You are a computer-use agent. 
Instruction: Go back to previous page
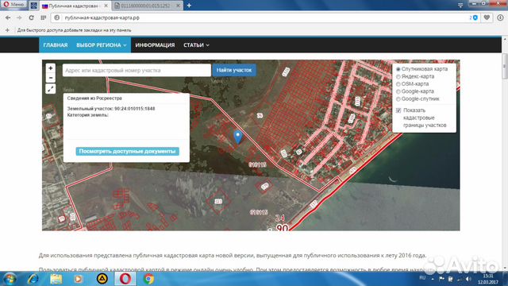tap(8, 17)
